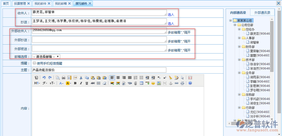Attach a file using the paperclip icon
Viewport: 282px width, 136px height.
[136, 83]
